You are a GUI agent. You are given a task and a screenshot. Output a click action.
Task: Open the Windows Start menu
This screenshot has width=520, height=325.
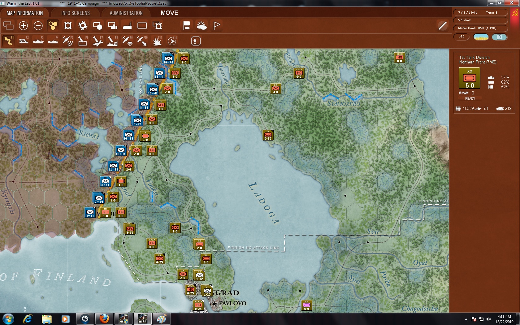(x=8, y=319)
